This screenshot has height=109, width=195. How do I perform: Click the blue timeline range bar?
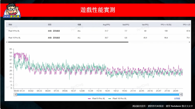coord(98,94)
